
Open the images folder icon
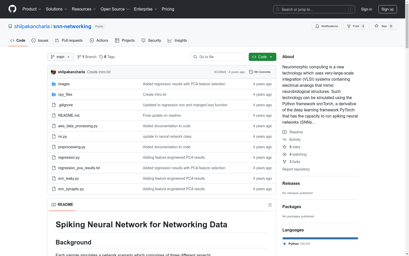point(54,84)
